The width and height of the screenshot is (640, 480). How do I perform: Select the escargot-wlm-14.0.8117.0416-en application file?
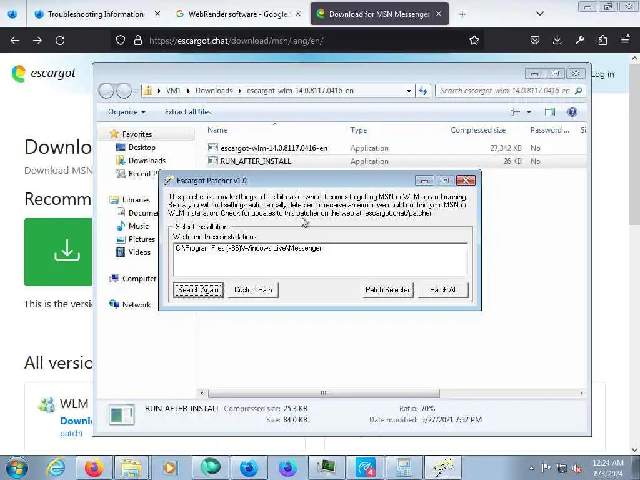(x=274, y=148)
